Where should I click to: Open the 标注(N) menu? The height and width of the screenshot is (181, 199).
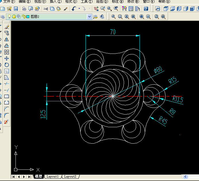(118, 1)
